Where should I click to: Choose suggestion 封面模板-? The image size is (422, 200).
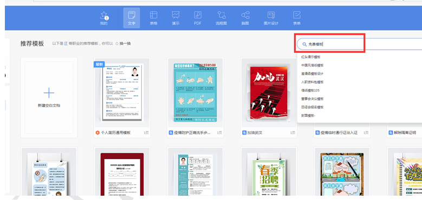pyautogui.click(x=308, y=116)
